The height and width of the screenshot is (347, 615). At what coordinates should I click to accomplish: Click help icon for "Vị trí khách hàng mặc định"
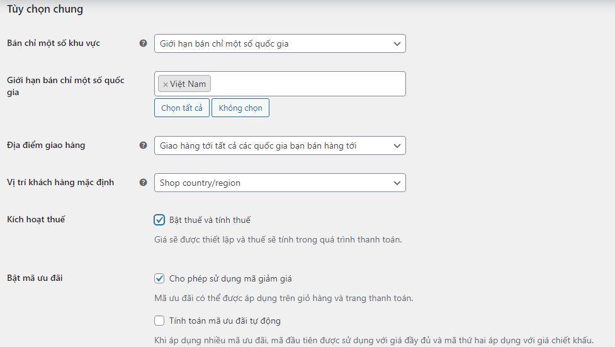(x=143, y=183)
